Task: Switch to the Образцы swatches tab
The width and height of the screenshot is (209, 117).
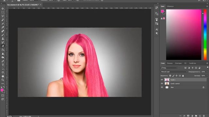Action: (x=170, y=6)
